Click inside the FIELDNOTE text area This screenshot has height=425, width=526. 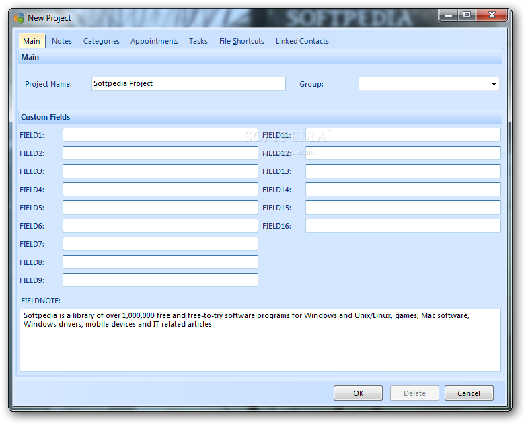260,340
